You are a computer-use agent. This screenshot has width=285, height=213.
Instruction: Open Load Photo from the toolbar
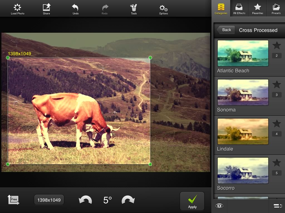click(18, 9)
